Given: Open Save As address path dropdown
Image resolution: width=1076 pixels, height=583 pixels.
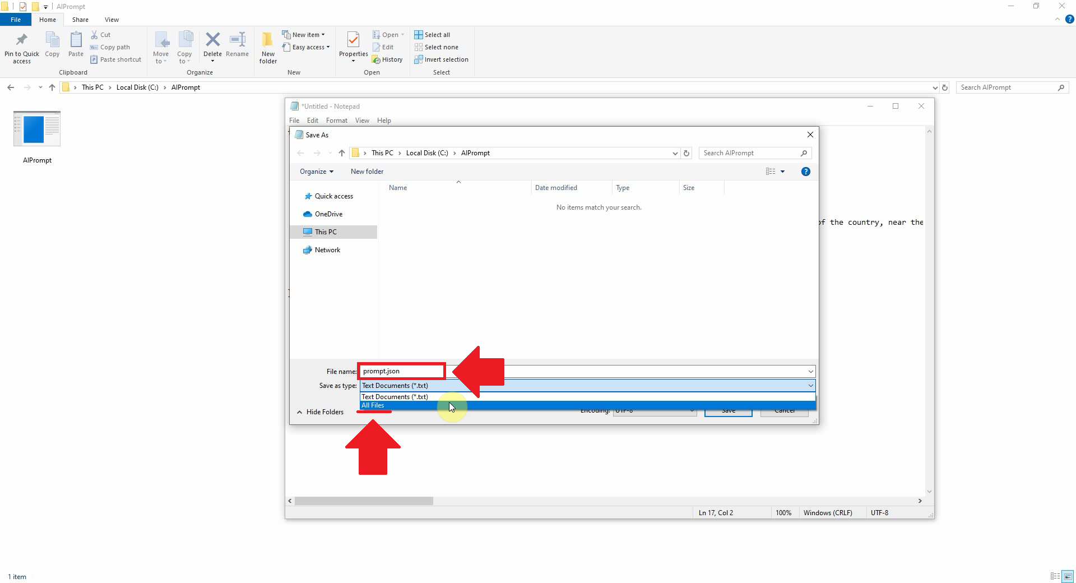Looking at the screenshot, I should pyautogui.click(x=675, y=153).
